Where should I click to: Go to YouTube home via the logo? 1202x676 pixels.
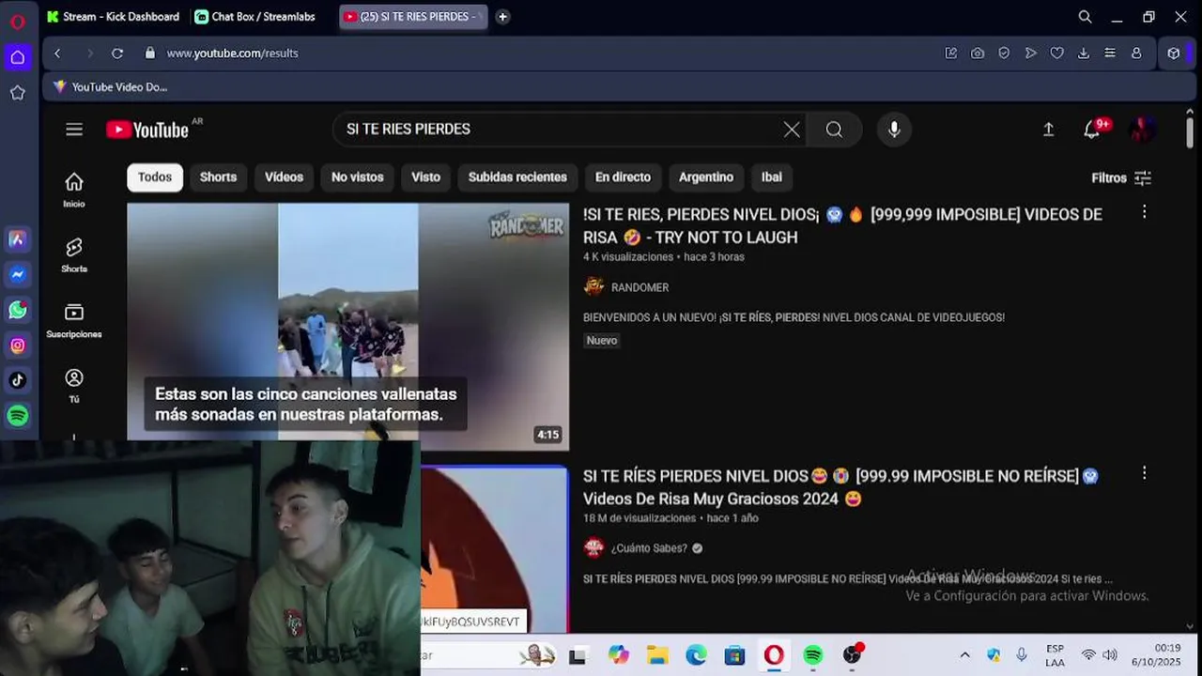click(147, 130)
